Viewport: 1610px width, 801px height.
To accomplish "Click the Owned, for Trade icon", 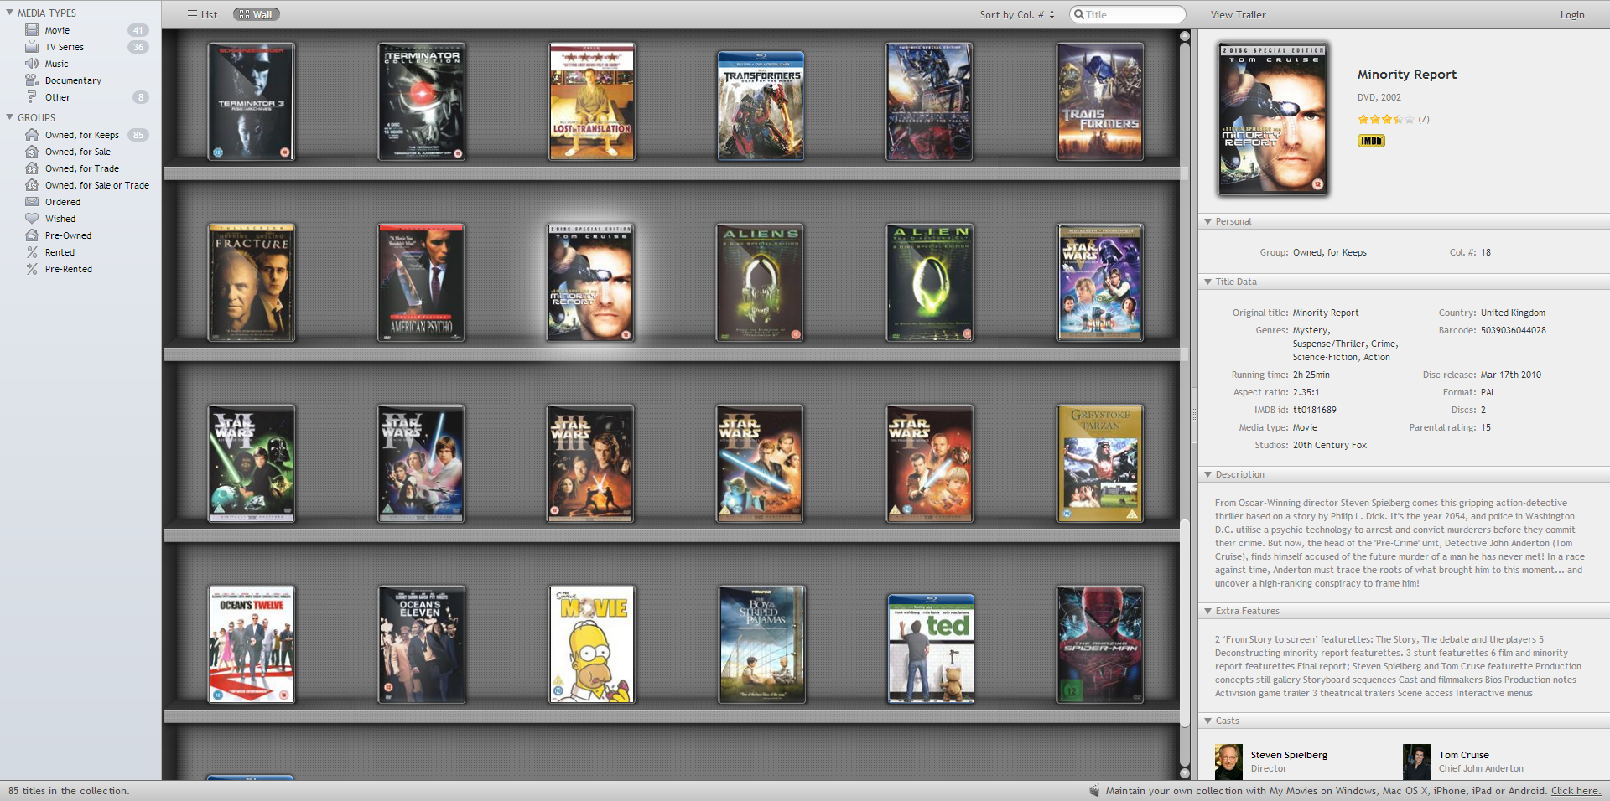I will (32, 168).
